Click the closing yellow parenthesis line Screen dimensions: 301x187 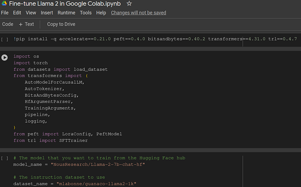(14, 128)
